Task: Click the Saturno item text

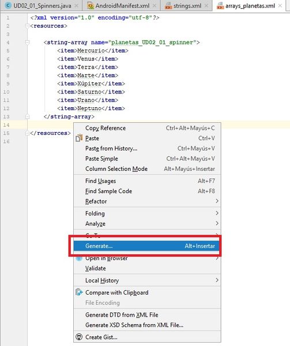Action: 89,92
